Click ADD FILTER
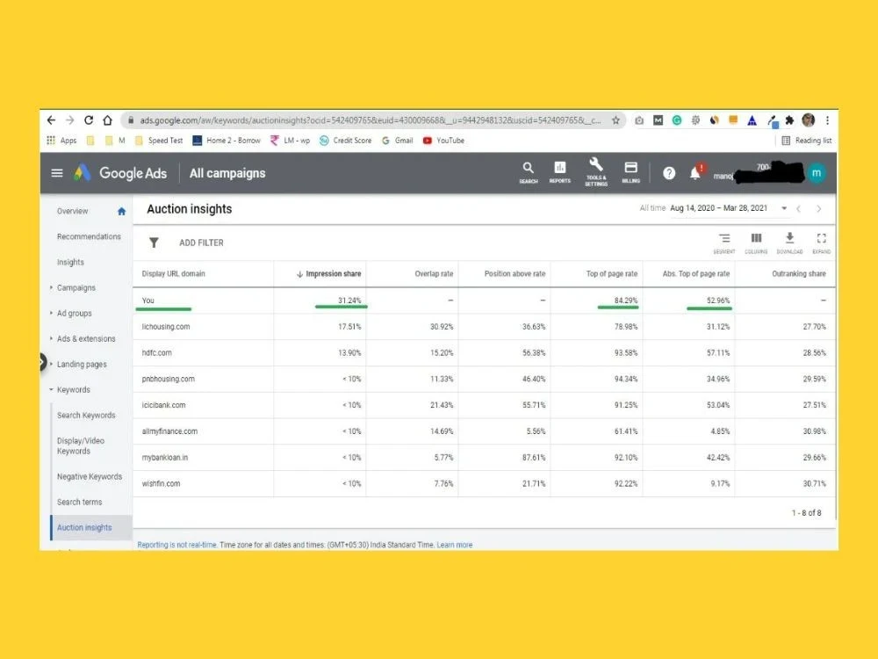The height and width of the screenshot is (659, 878). [x=201, y=243]
